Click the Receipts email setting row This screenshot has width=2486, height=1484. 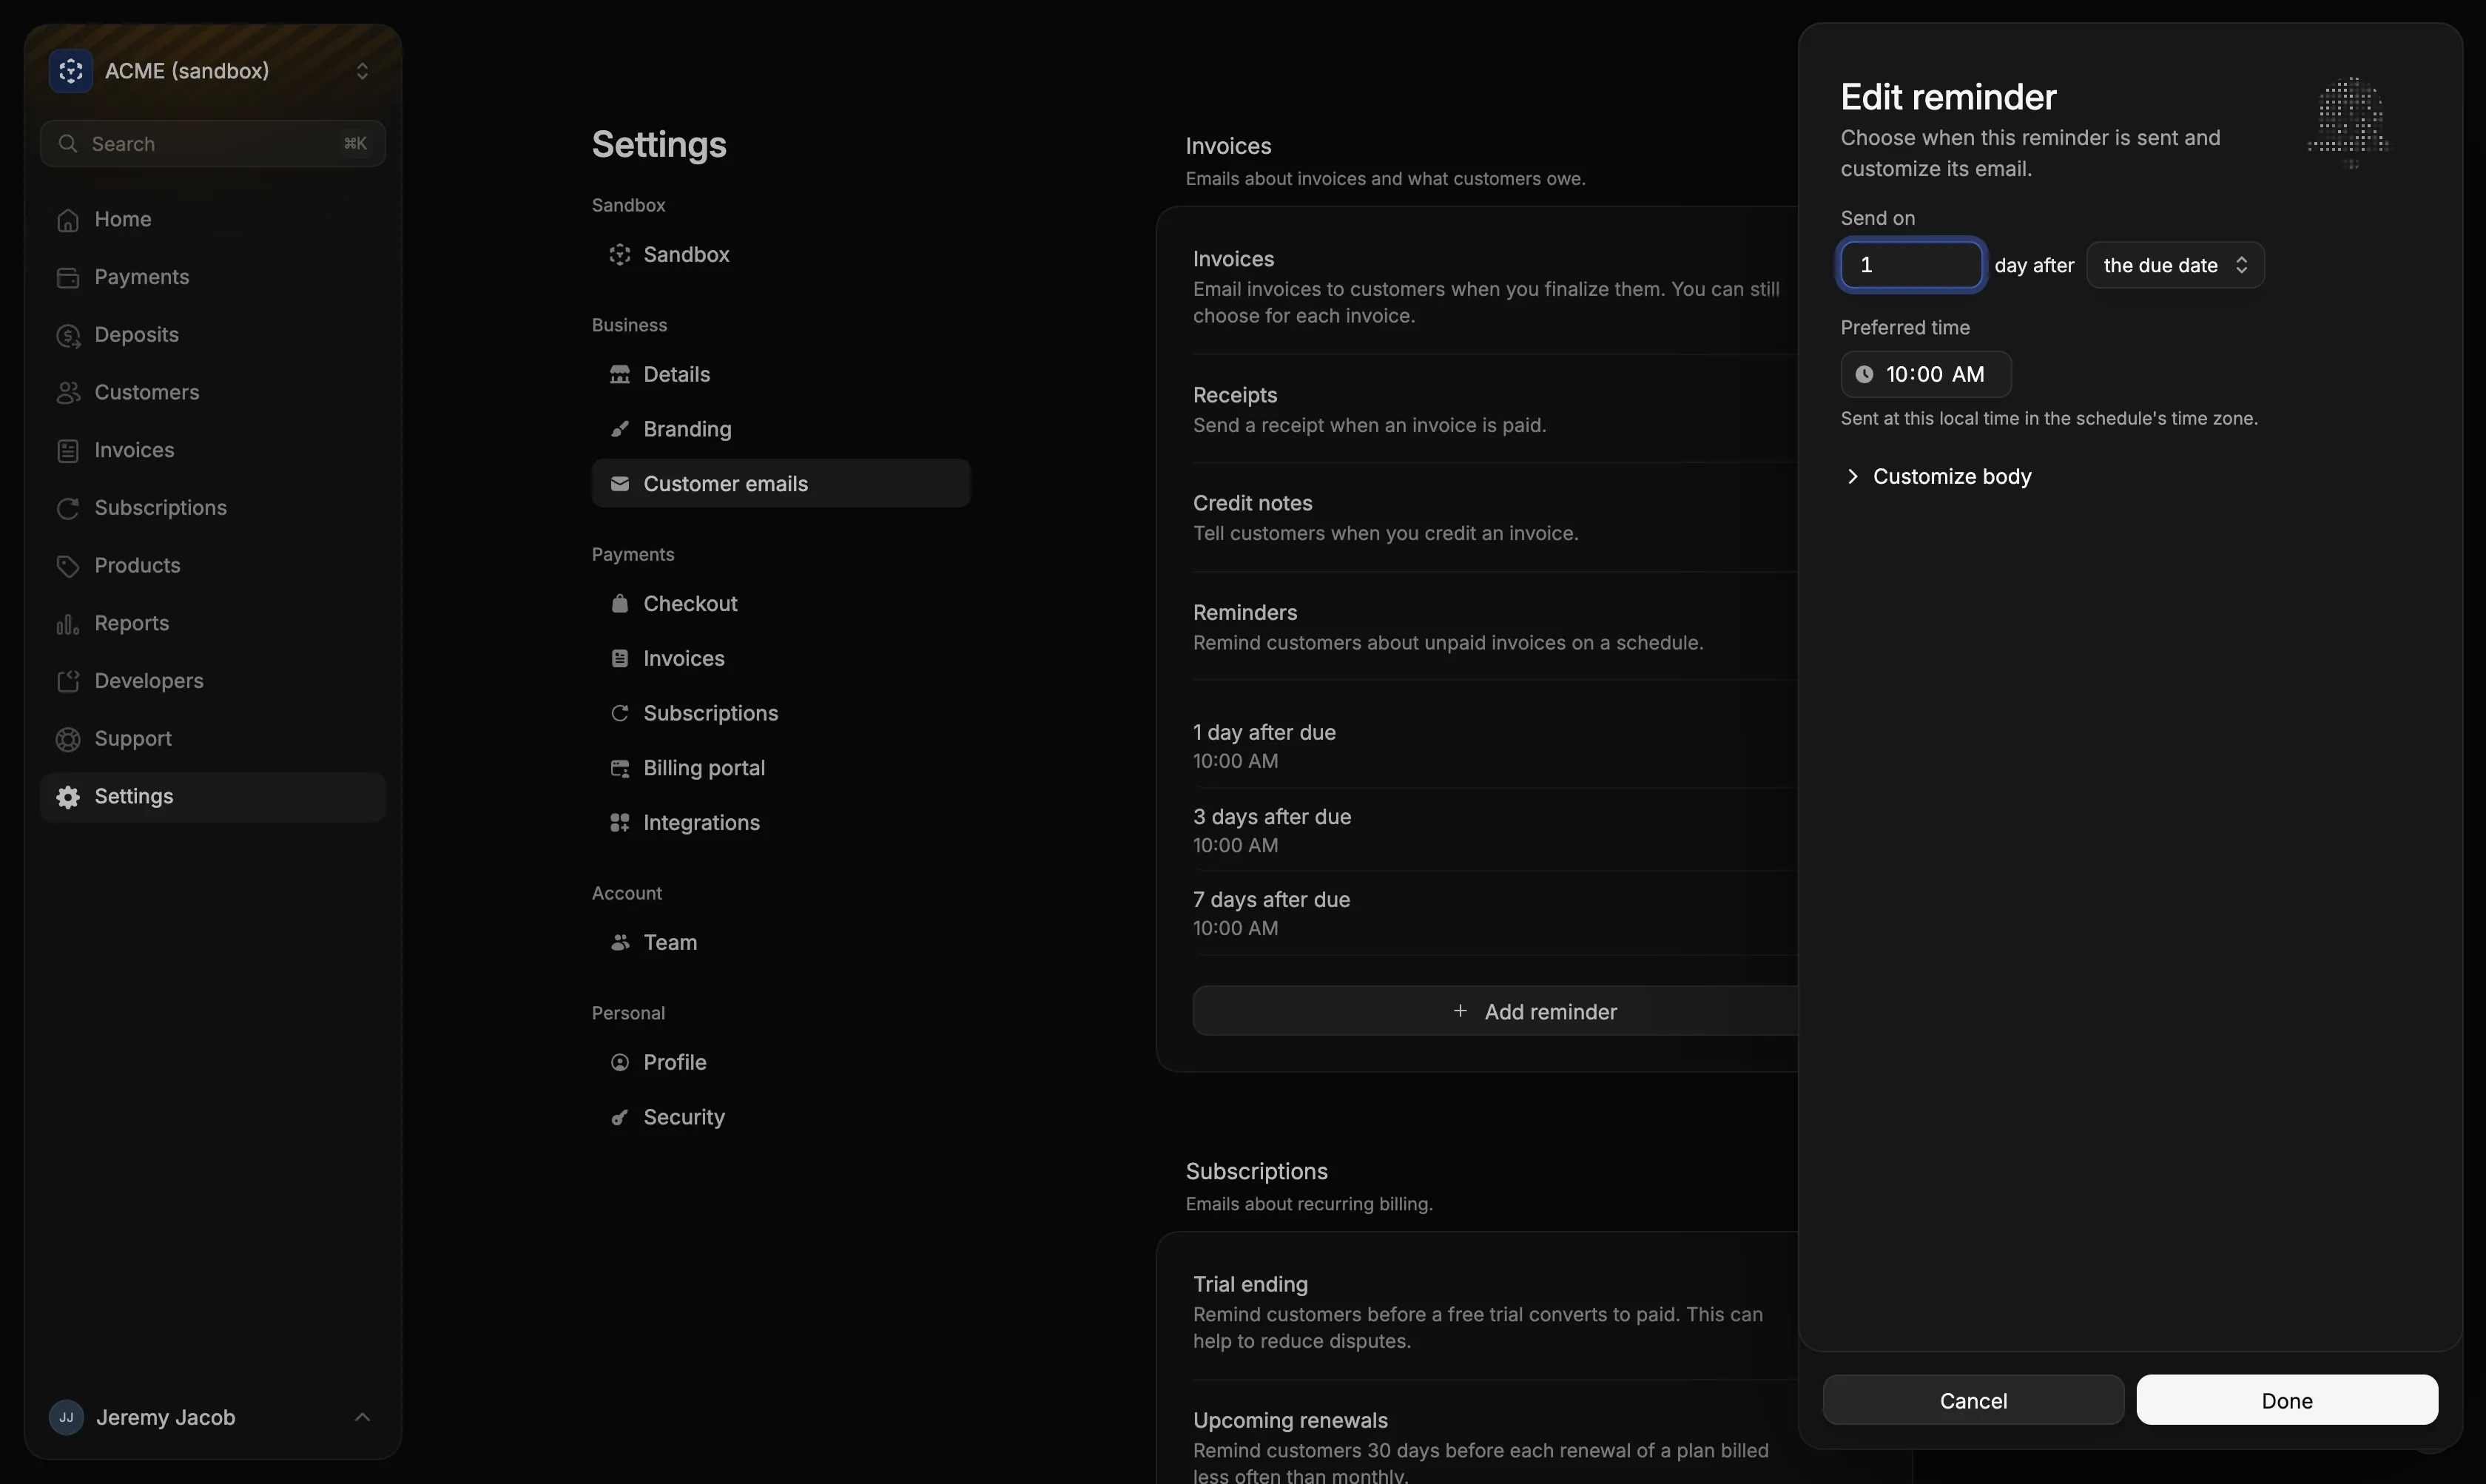(x=1495, y=410)
